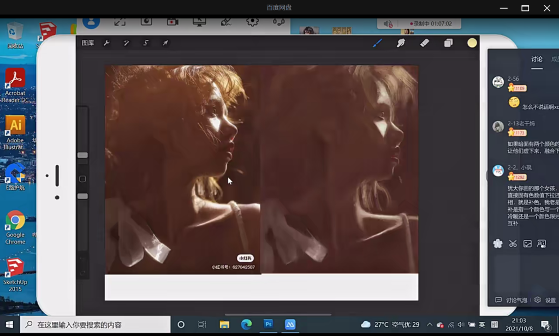The height and width of the screenshot is (336, 559).
Task: Select the Selection S-shaped tool
Action: click(x=146, y=43)
